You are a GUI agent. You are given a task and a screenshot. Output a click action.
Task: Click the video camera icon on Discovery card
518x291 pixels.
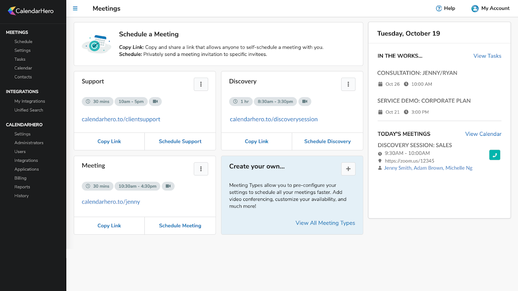pos(305,102)
